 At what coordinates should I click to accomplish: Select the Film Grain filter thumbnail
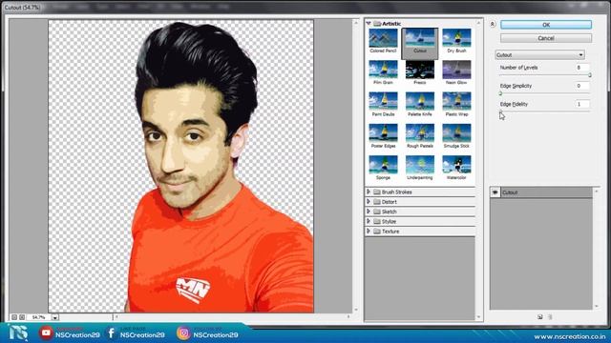click(x=383, y=72)
